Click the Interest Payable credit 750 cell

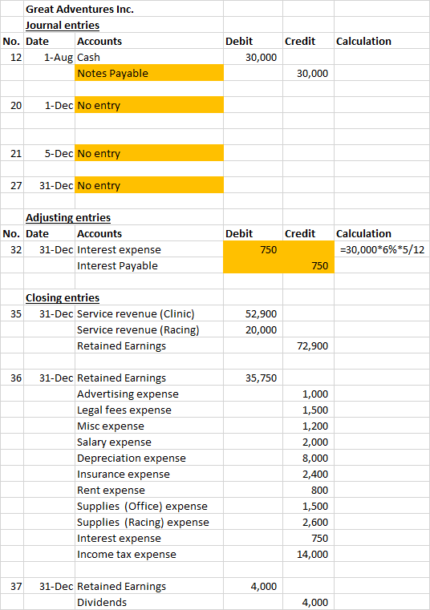click(309, 265)
